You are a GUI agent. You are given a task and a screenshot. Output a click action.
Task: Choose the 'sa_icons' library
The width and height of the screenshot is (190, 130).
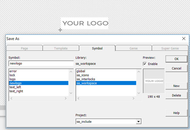[83, 75]
